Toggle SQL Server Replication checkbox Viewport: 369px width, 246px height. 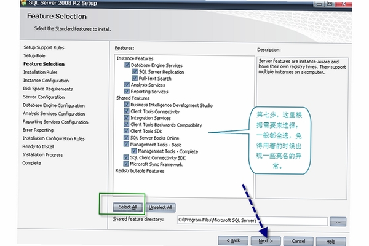pyautogui.click(x=135, y=71)
